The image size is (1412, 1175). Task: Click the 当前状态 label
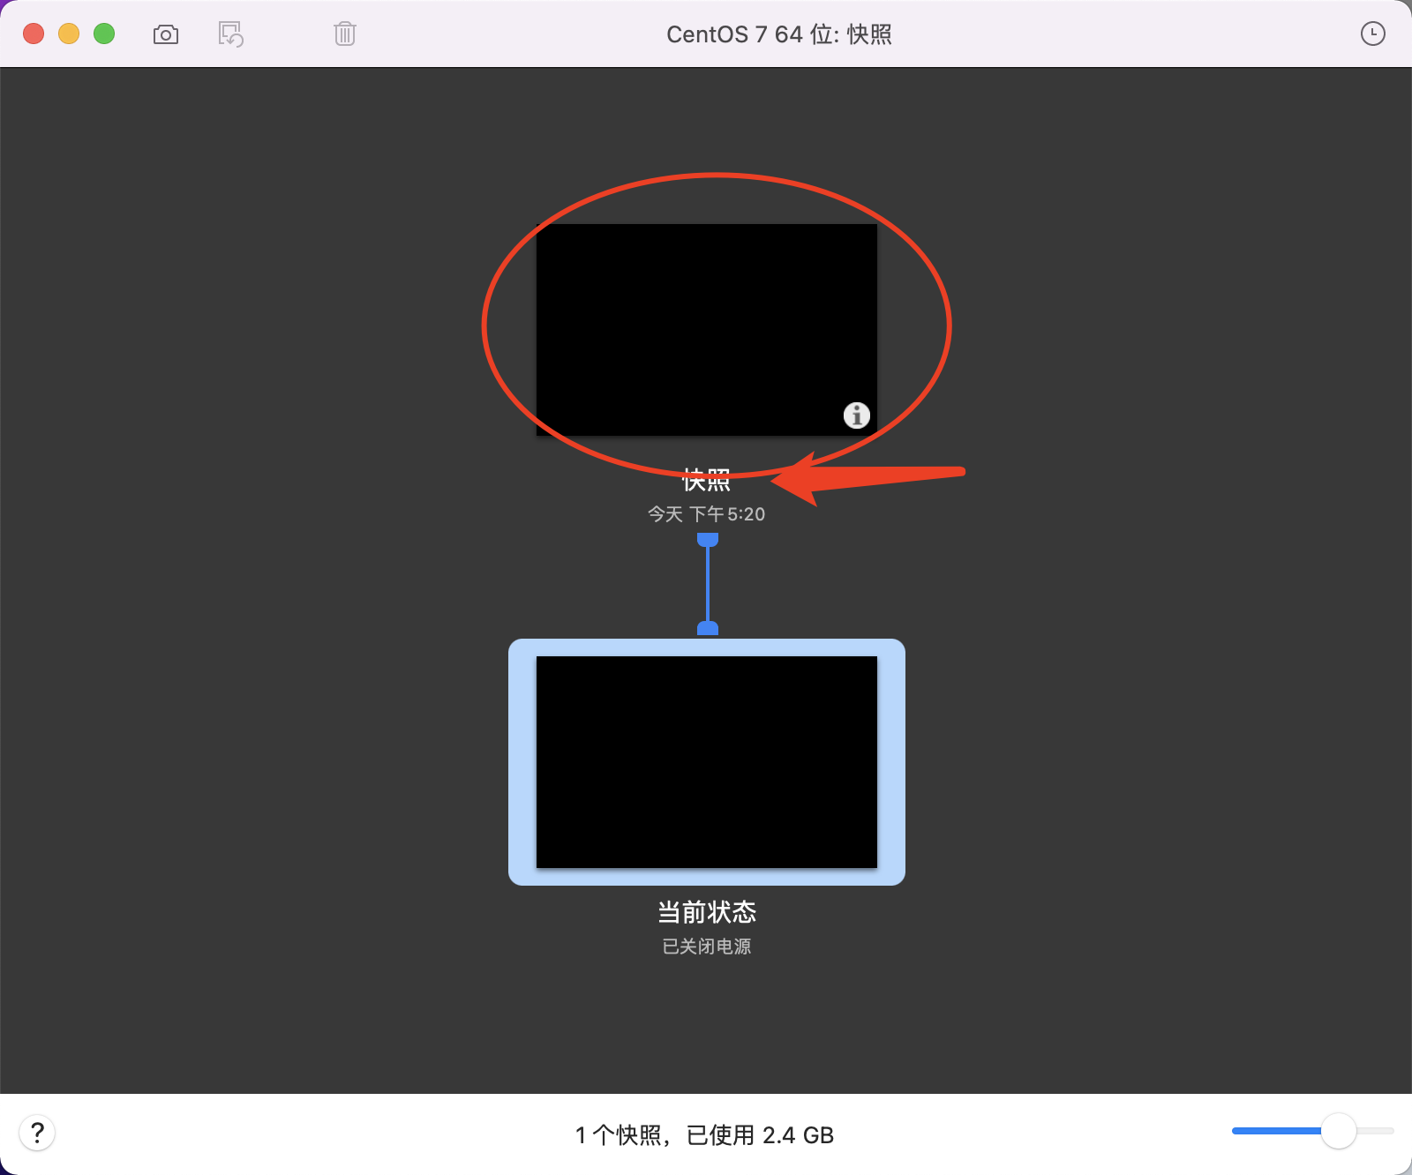coord(707,912)
